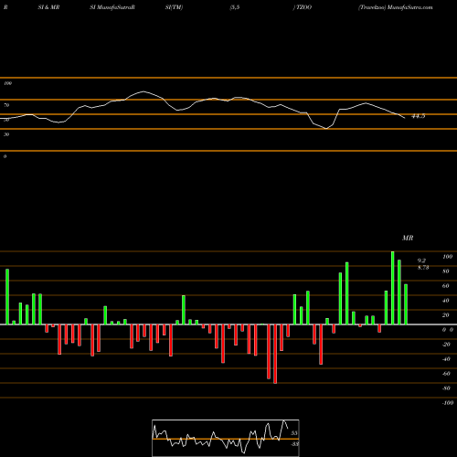Open the mini RSI overview chart thumbnail
The image size is (457, 457).
226,438
